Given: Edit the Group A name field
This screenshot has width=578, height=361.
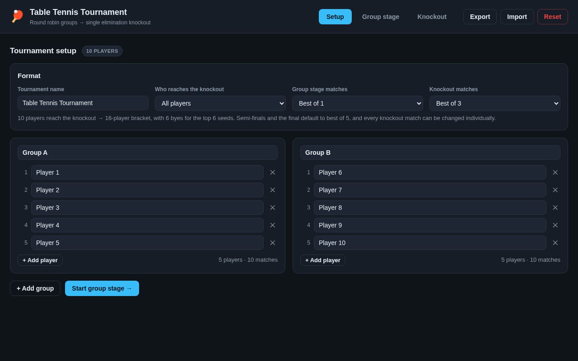Looking at the screenshot, I should tap(148, 153).
